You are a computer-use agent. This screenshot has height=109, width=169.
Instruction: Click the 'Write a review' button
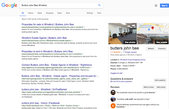(148, 87)
